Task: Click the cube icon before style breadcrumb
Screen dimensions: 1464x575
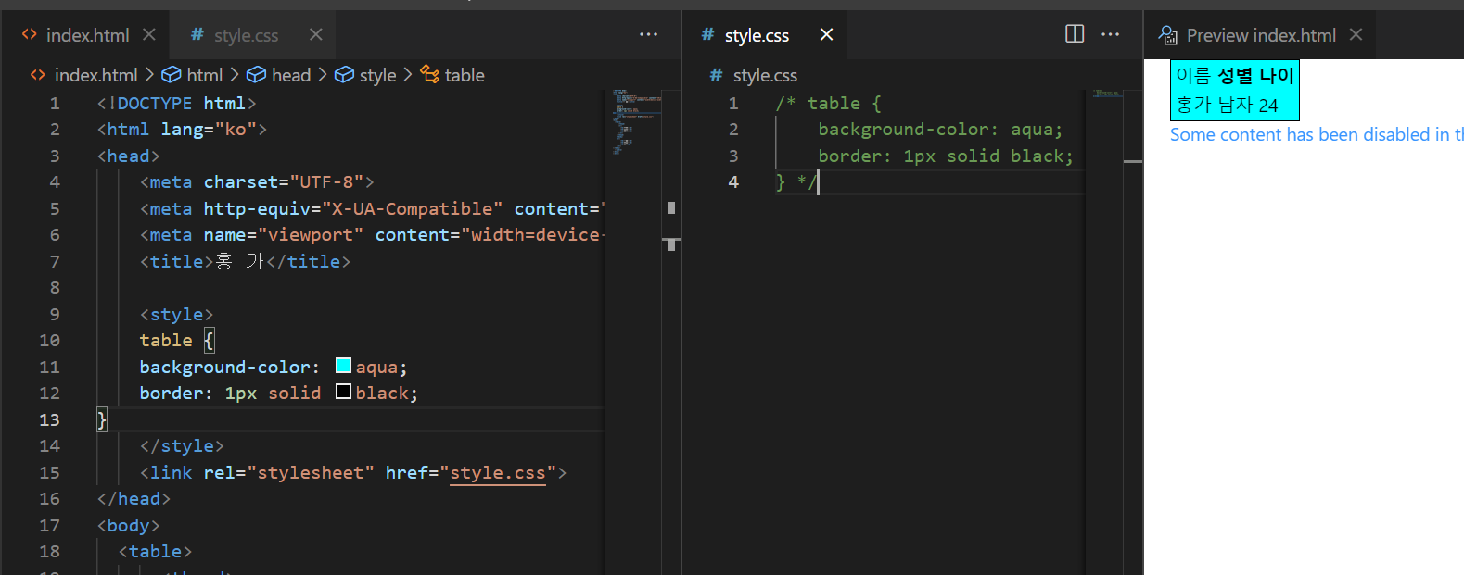Action: [344, 74]
